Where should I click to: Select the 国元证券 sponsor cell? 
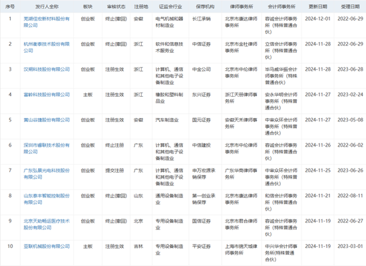(201, 120)
